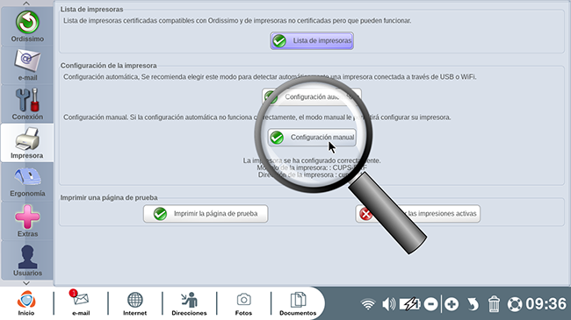Open Fotos camera app
Screen dimensions: 571x320
[x=243, y=303]
